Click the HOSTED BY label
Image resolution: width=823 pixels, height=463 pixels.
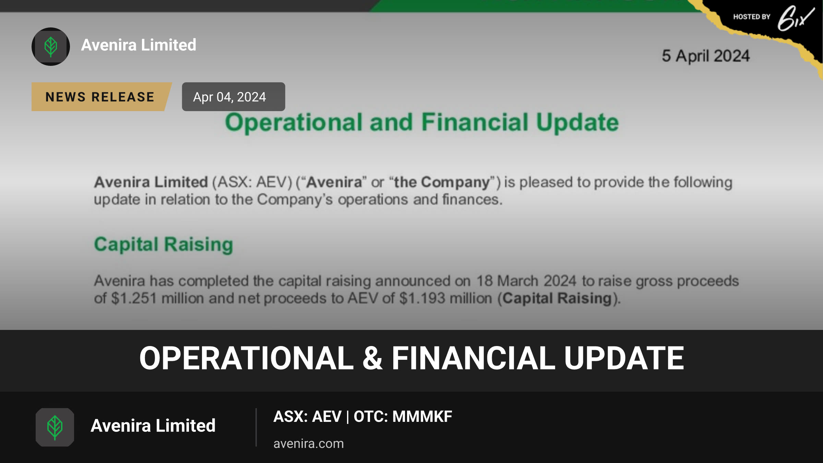(x=752, y=17)
